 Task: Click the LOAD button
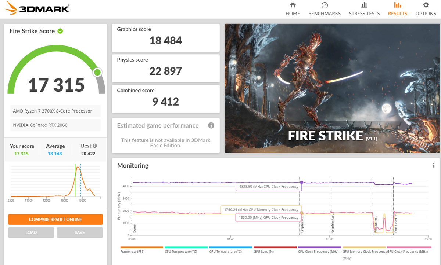pyautogui.click(x=31, y=232)
